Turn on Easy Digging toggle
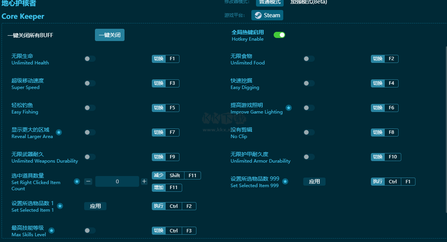This screenshot has width=447, height=242. (309, 83)
